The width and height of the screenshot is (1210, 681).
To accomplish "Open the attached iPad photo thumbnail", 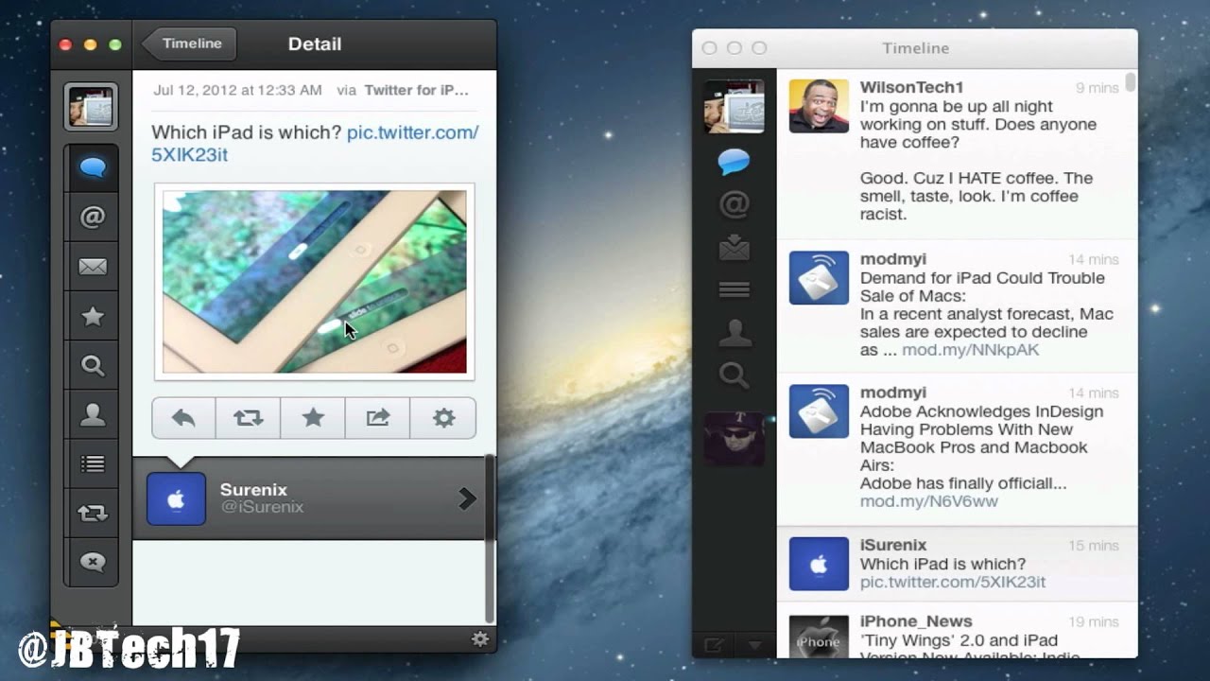I will [x=314, y=282].
